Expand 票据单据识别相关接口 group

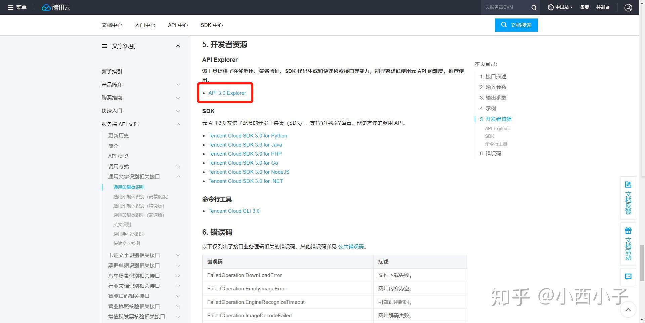click(178, 266)
